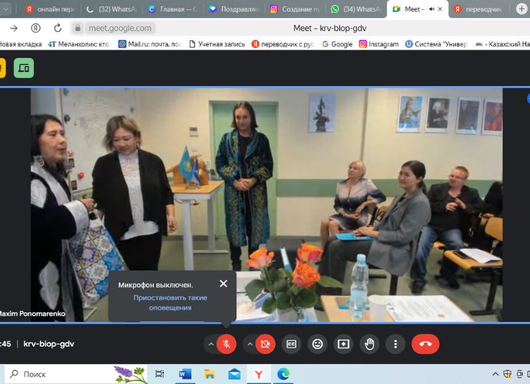Image resolution: width=530 pixels, height=384 pixels.
Task: Open the three-dot more options menu
Action: [396, 344]
